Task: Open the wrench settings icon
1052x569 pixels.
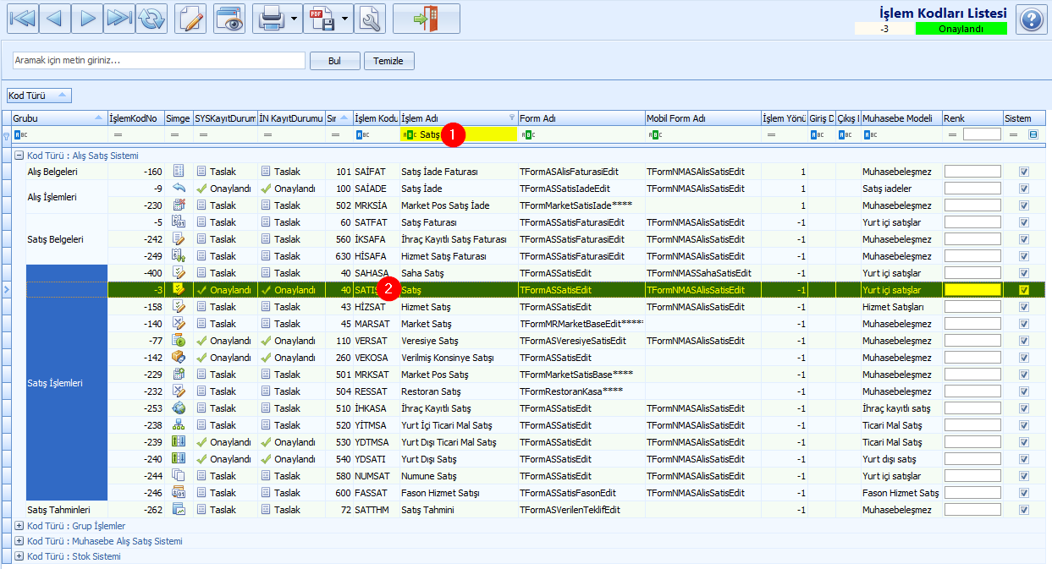Action: click(370, 19)
